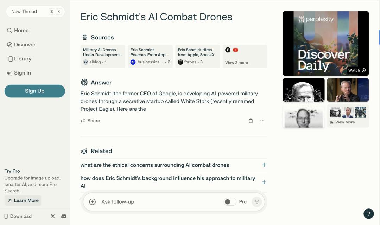This screenshot has height=225, width=380.
Task: Share the answer via Share link
Action: pos(90,121)
